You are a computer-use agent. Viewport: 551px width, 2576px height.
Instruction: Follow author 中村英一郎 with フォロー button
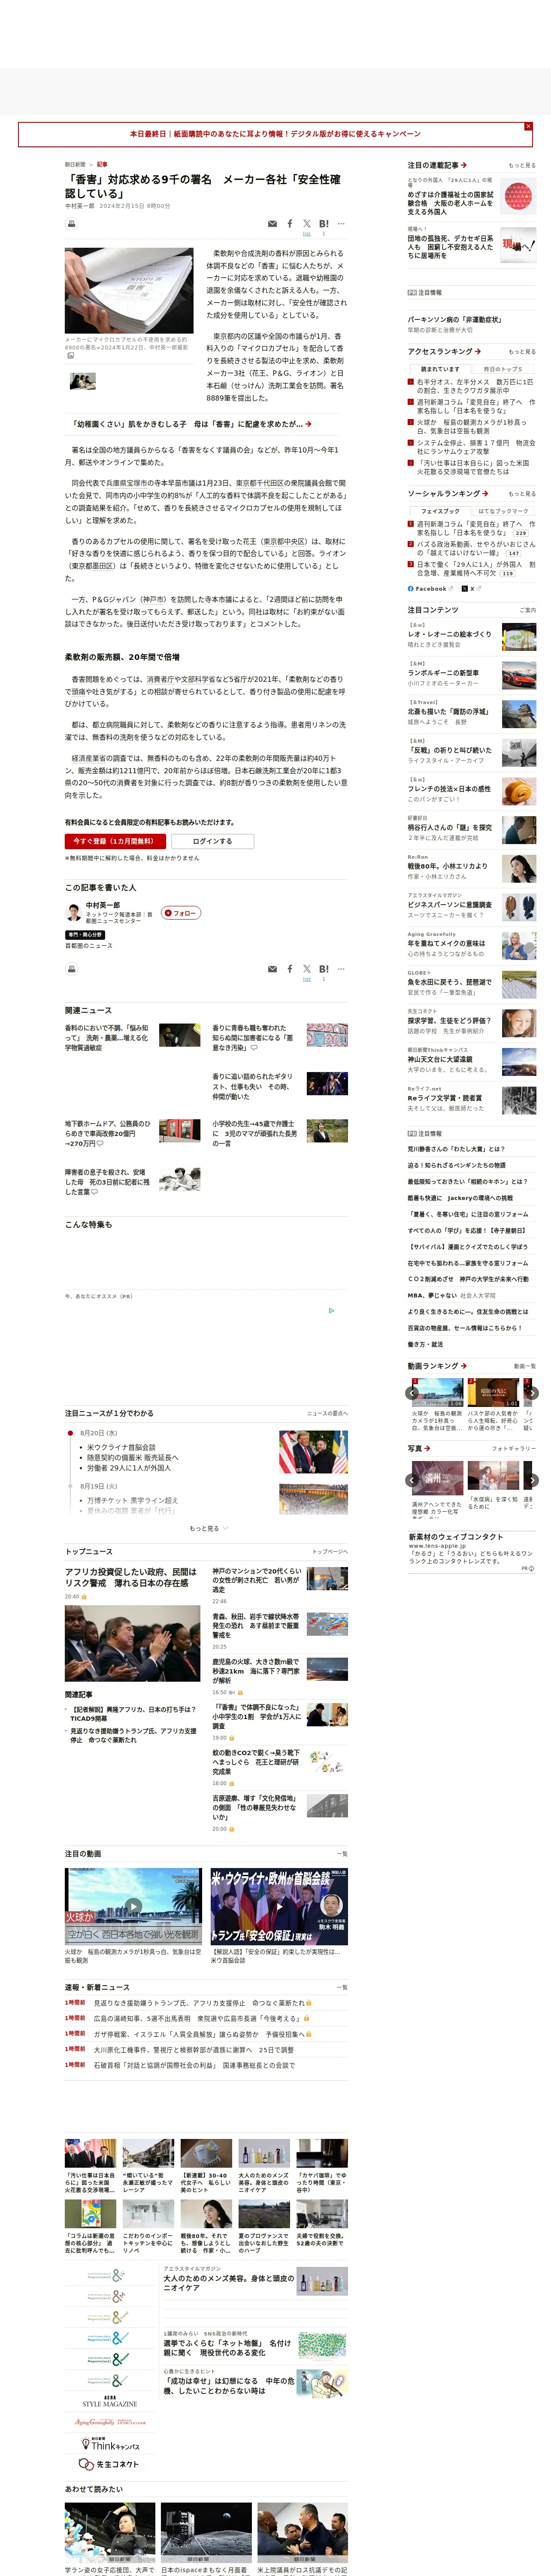(181, 913)
